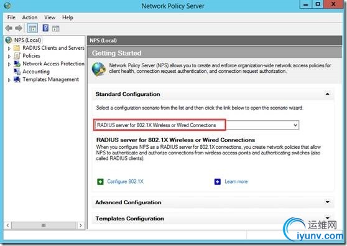Click the Standard Configuration heading
Image resolution: width=347 pixels, height=246 pixels.
(127, 94)
